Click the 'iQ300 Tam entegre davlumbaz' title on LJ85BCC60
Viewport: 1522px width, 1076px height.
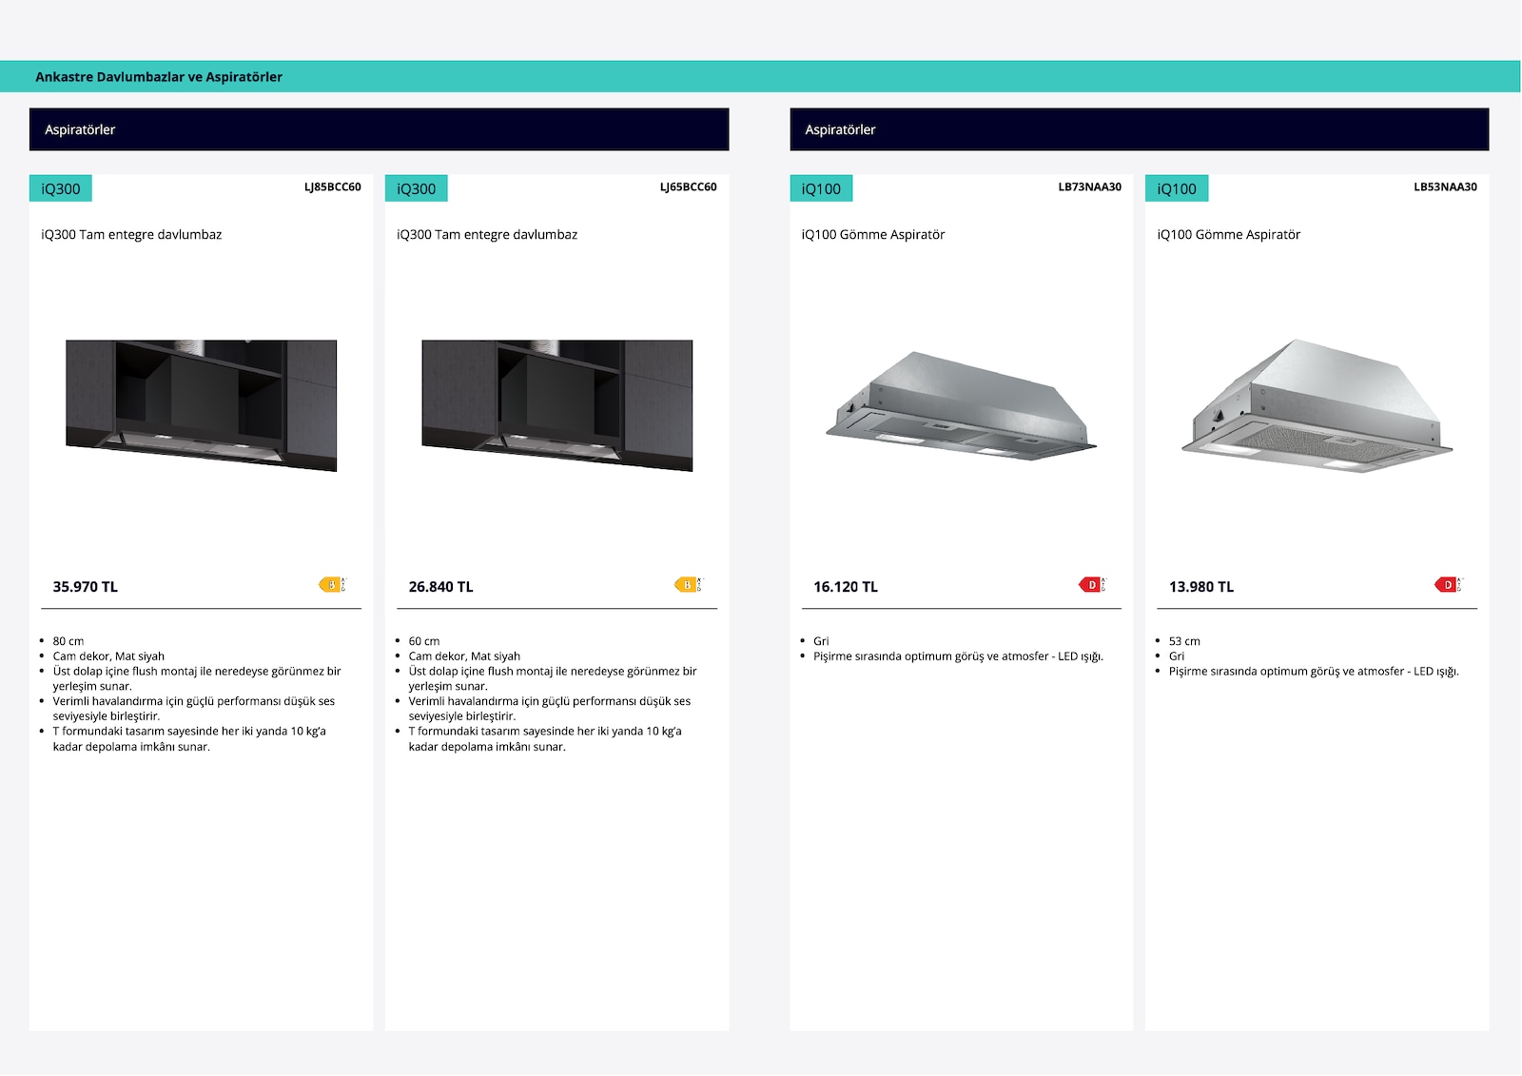pyautogui.click(x=131, y=235)
